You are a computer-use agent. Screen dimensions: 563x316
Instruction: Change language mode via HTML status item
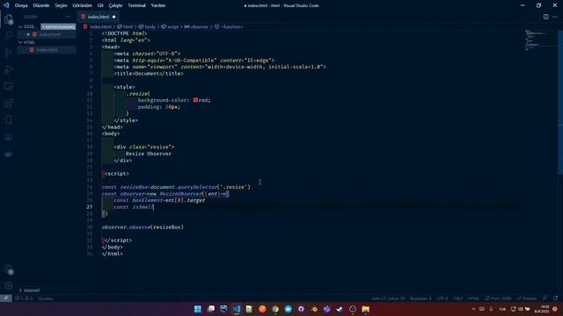(473, 298)
